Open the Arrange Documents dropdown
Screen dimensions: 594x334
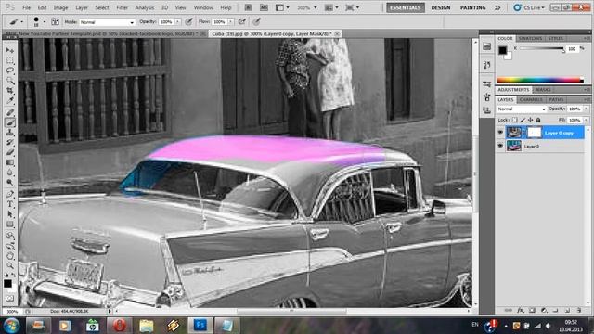331,7
